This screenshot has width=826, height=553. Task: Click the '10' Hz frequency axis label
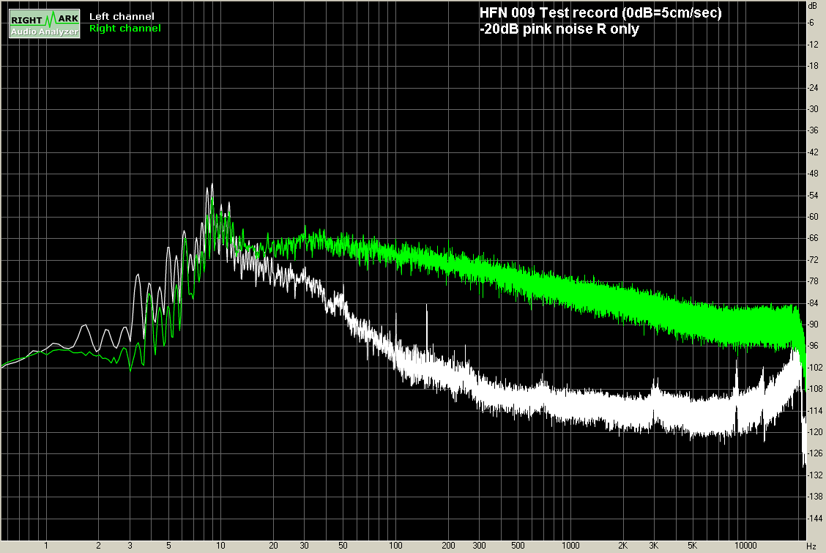pyautogui.click(x=220, y=546)
